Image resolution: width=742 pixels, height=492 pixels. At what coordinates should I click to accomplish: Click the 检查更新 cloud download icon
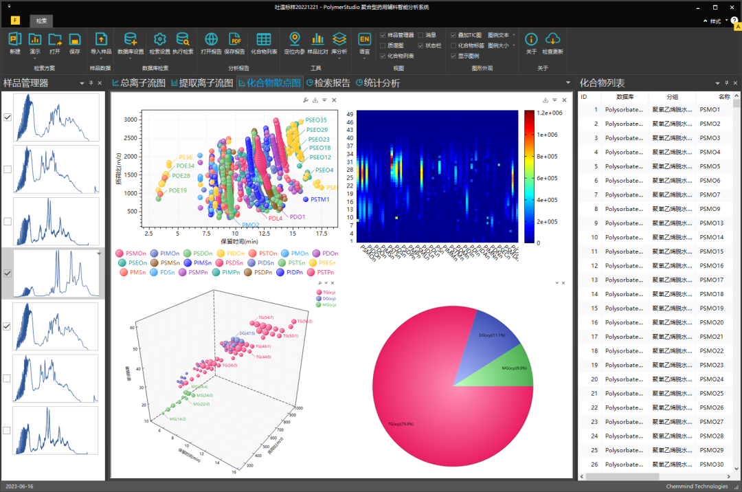tap(552, 39)
